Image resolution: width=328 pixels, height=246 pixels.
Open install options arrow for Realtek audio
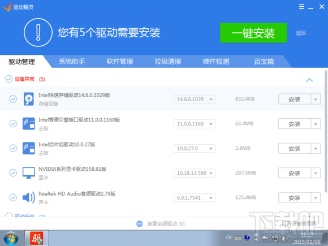[316, 198]
